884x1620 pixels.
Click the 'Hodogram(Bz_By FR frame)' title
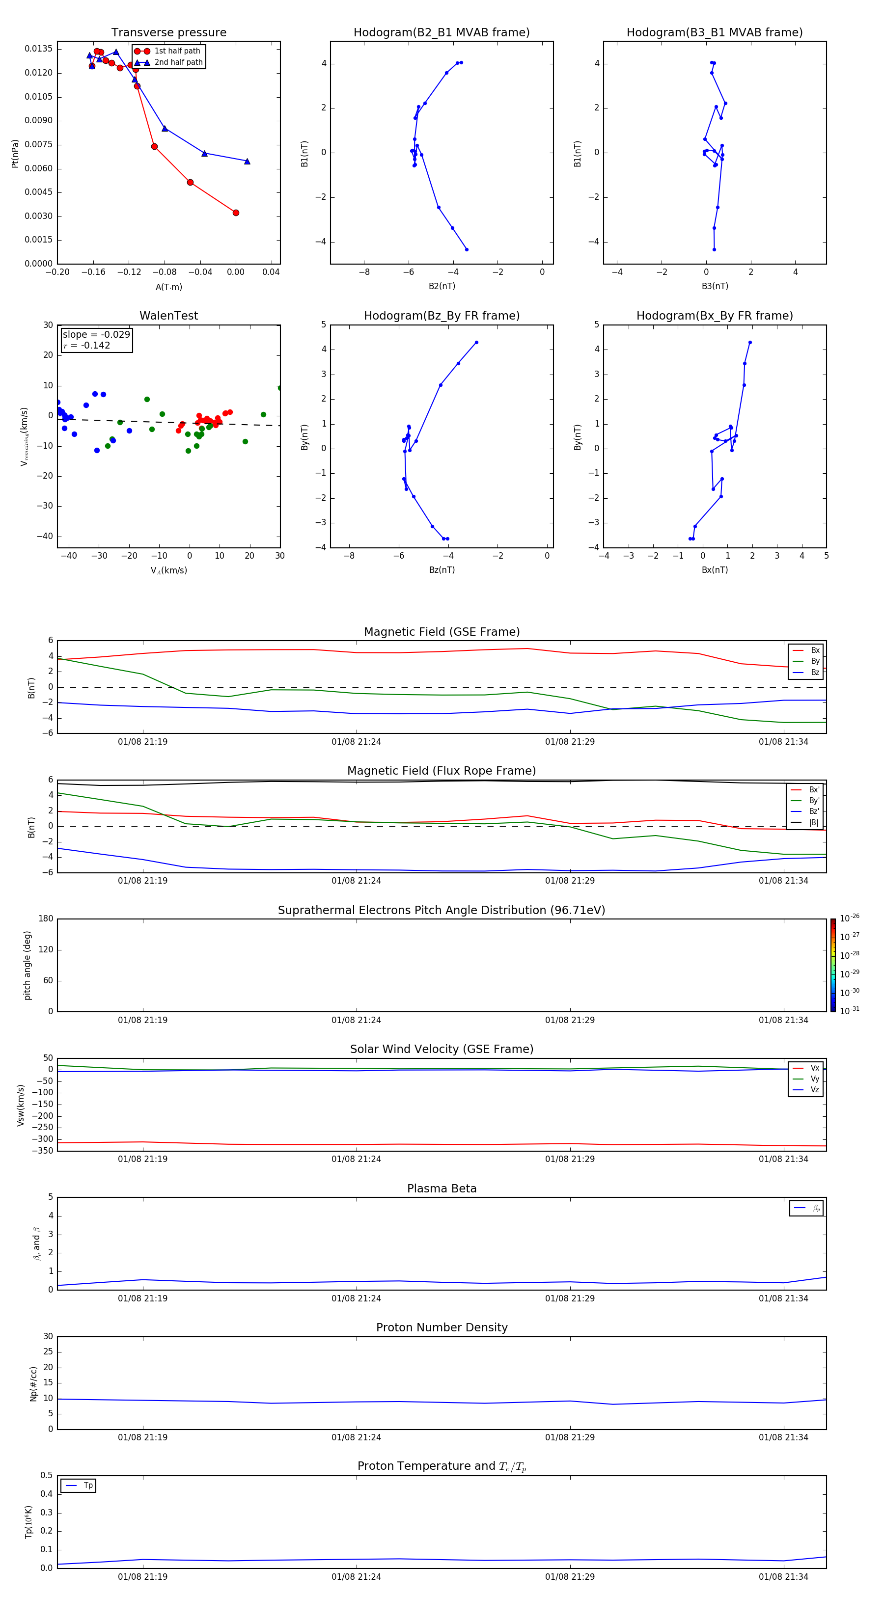(442, 316)
